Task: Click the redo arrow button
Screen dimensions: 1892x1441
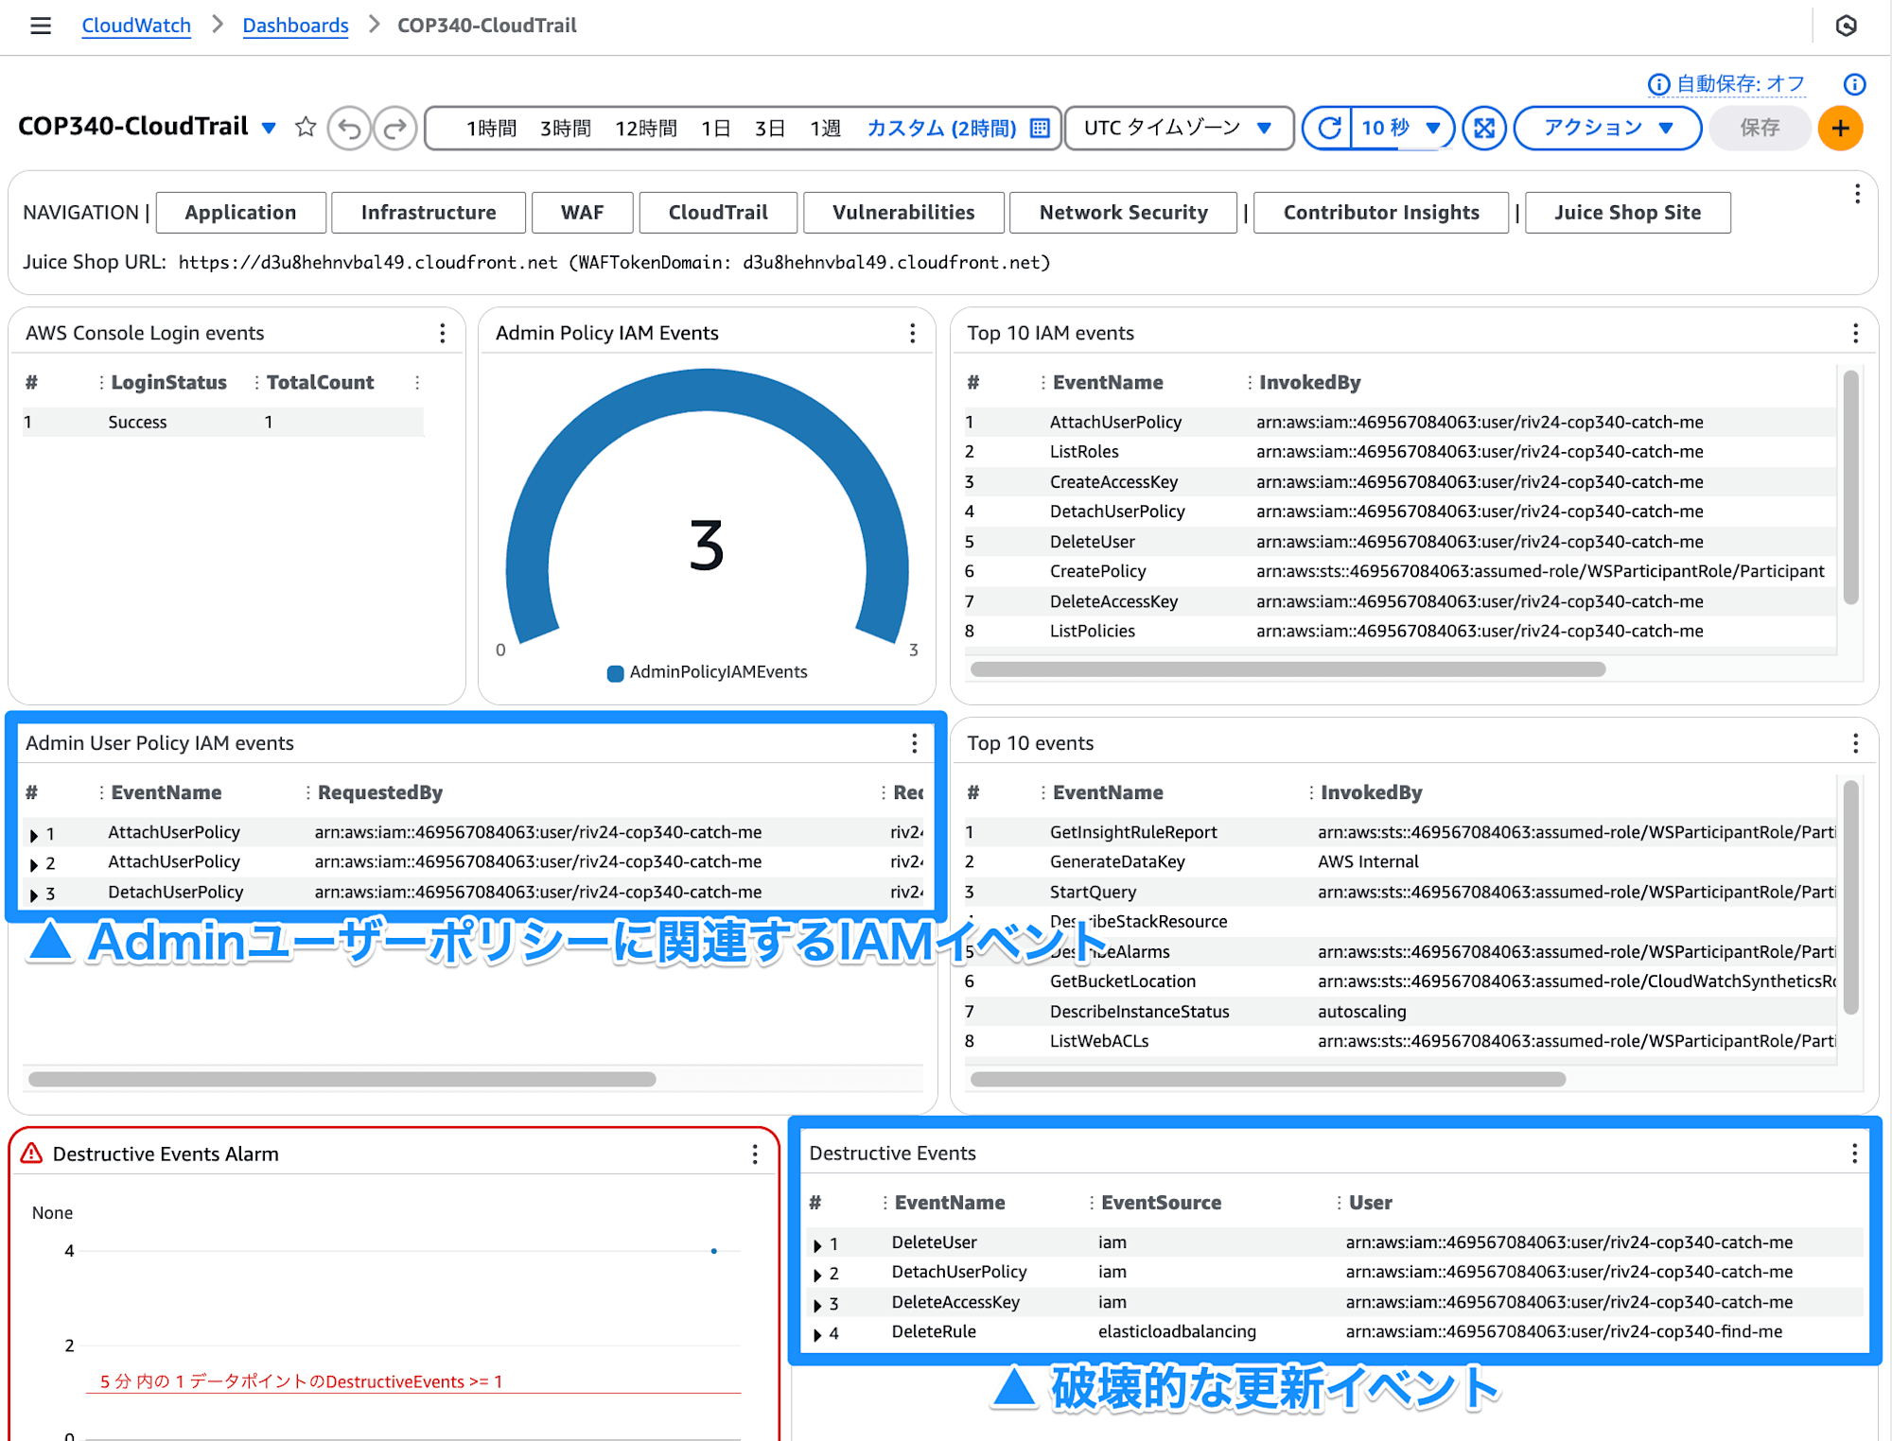Action: [x=394, y=128]
